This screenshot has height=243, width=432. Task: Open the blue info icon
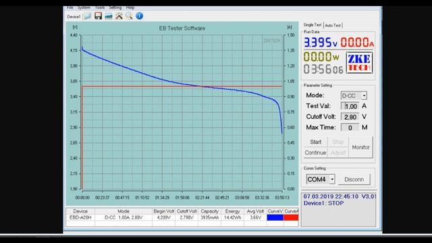click(x=140, y=16)
